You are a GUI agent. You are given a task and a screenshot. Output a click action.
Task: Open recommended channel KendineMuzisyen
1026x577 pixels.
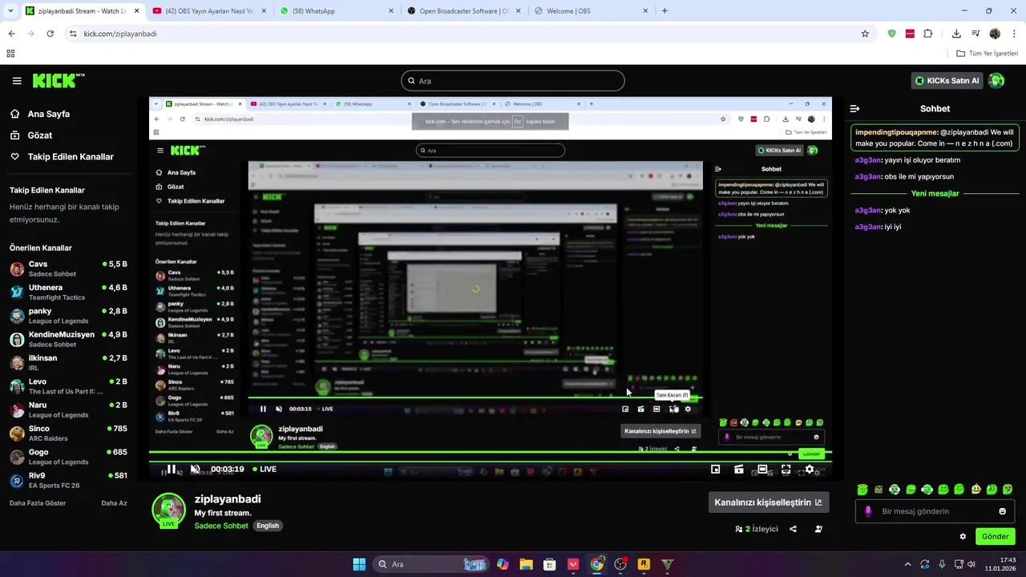(67, 339)
